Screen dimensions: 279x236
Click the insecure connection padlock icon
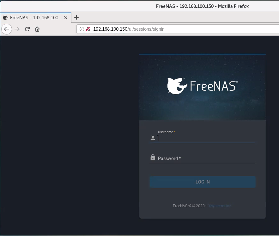click(88, 29)
